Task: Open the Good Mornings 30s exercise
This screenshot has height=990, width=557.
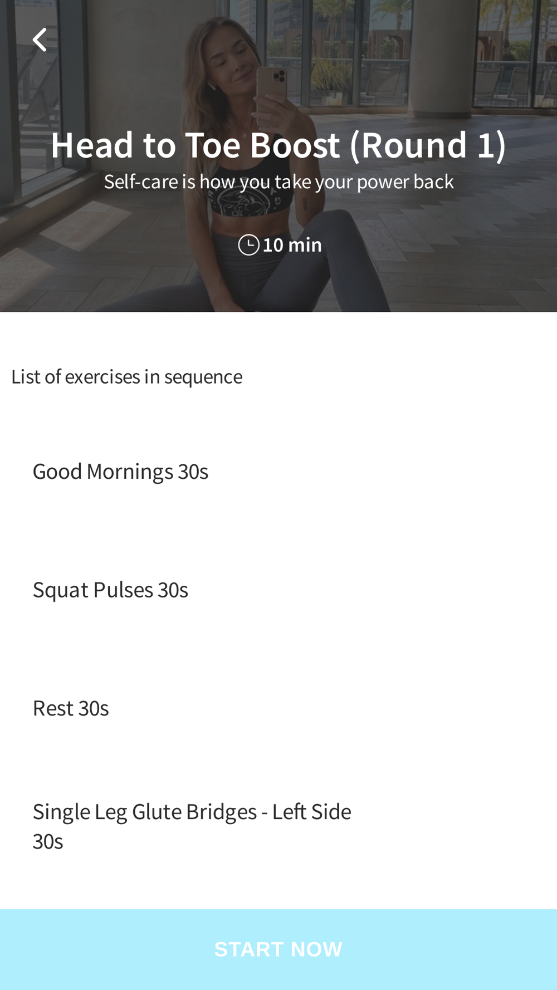Action: pyautogui.click(x=120, y=472)
